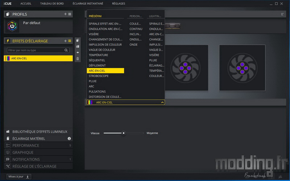Open the Effets d'éclairage hamburger menu
Image resolution: width=290 pixels, height=181 pixels.
[x=70, y=41]
